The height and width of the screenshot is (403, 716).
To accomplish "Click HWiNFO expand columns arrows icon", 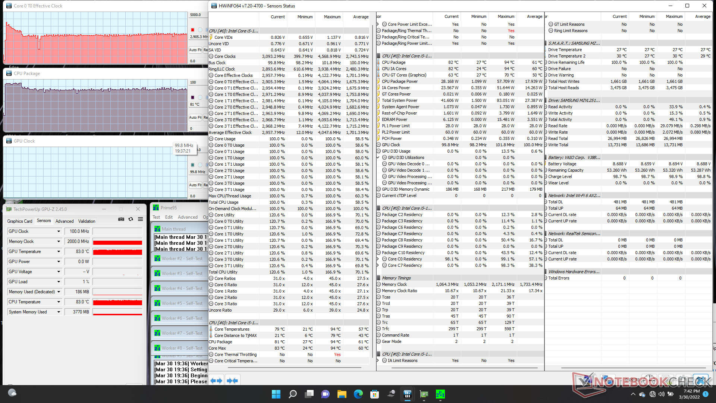I will point(216,381).
